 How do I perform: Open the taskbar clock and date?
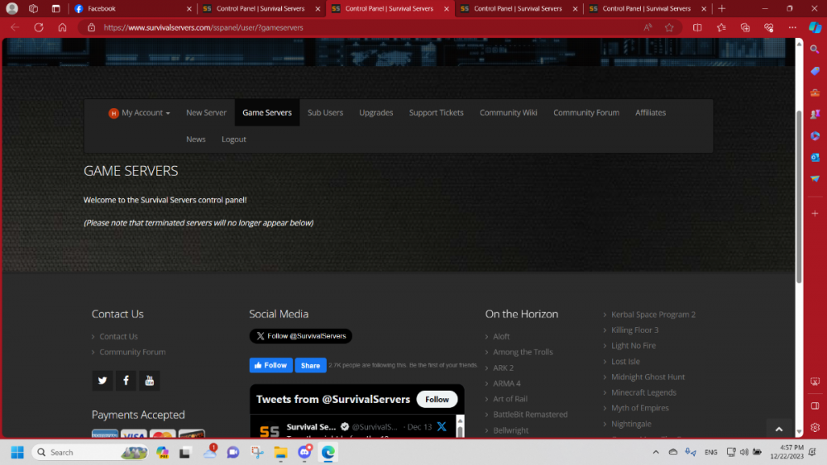click(x=787, y=452)
